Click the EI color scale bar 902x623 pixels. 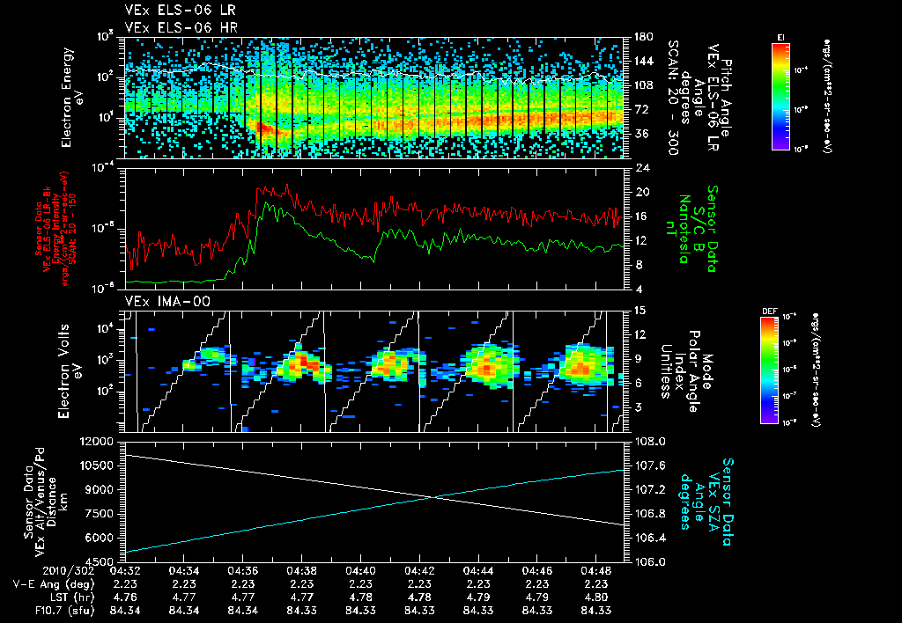pyautogui.click(x=780, y=96)
